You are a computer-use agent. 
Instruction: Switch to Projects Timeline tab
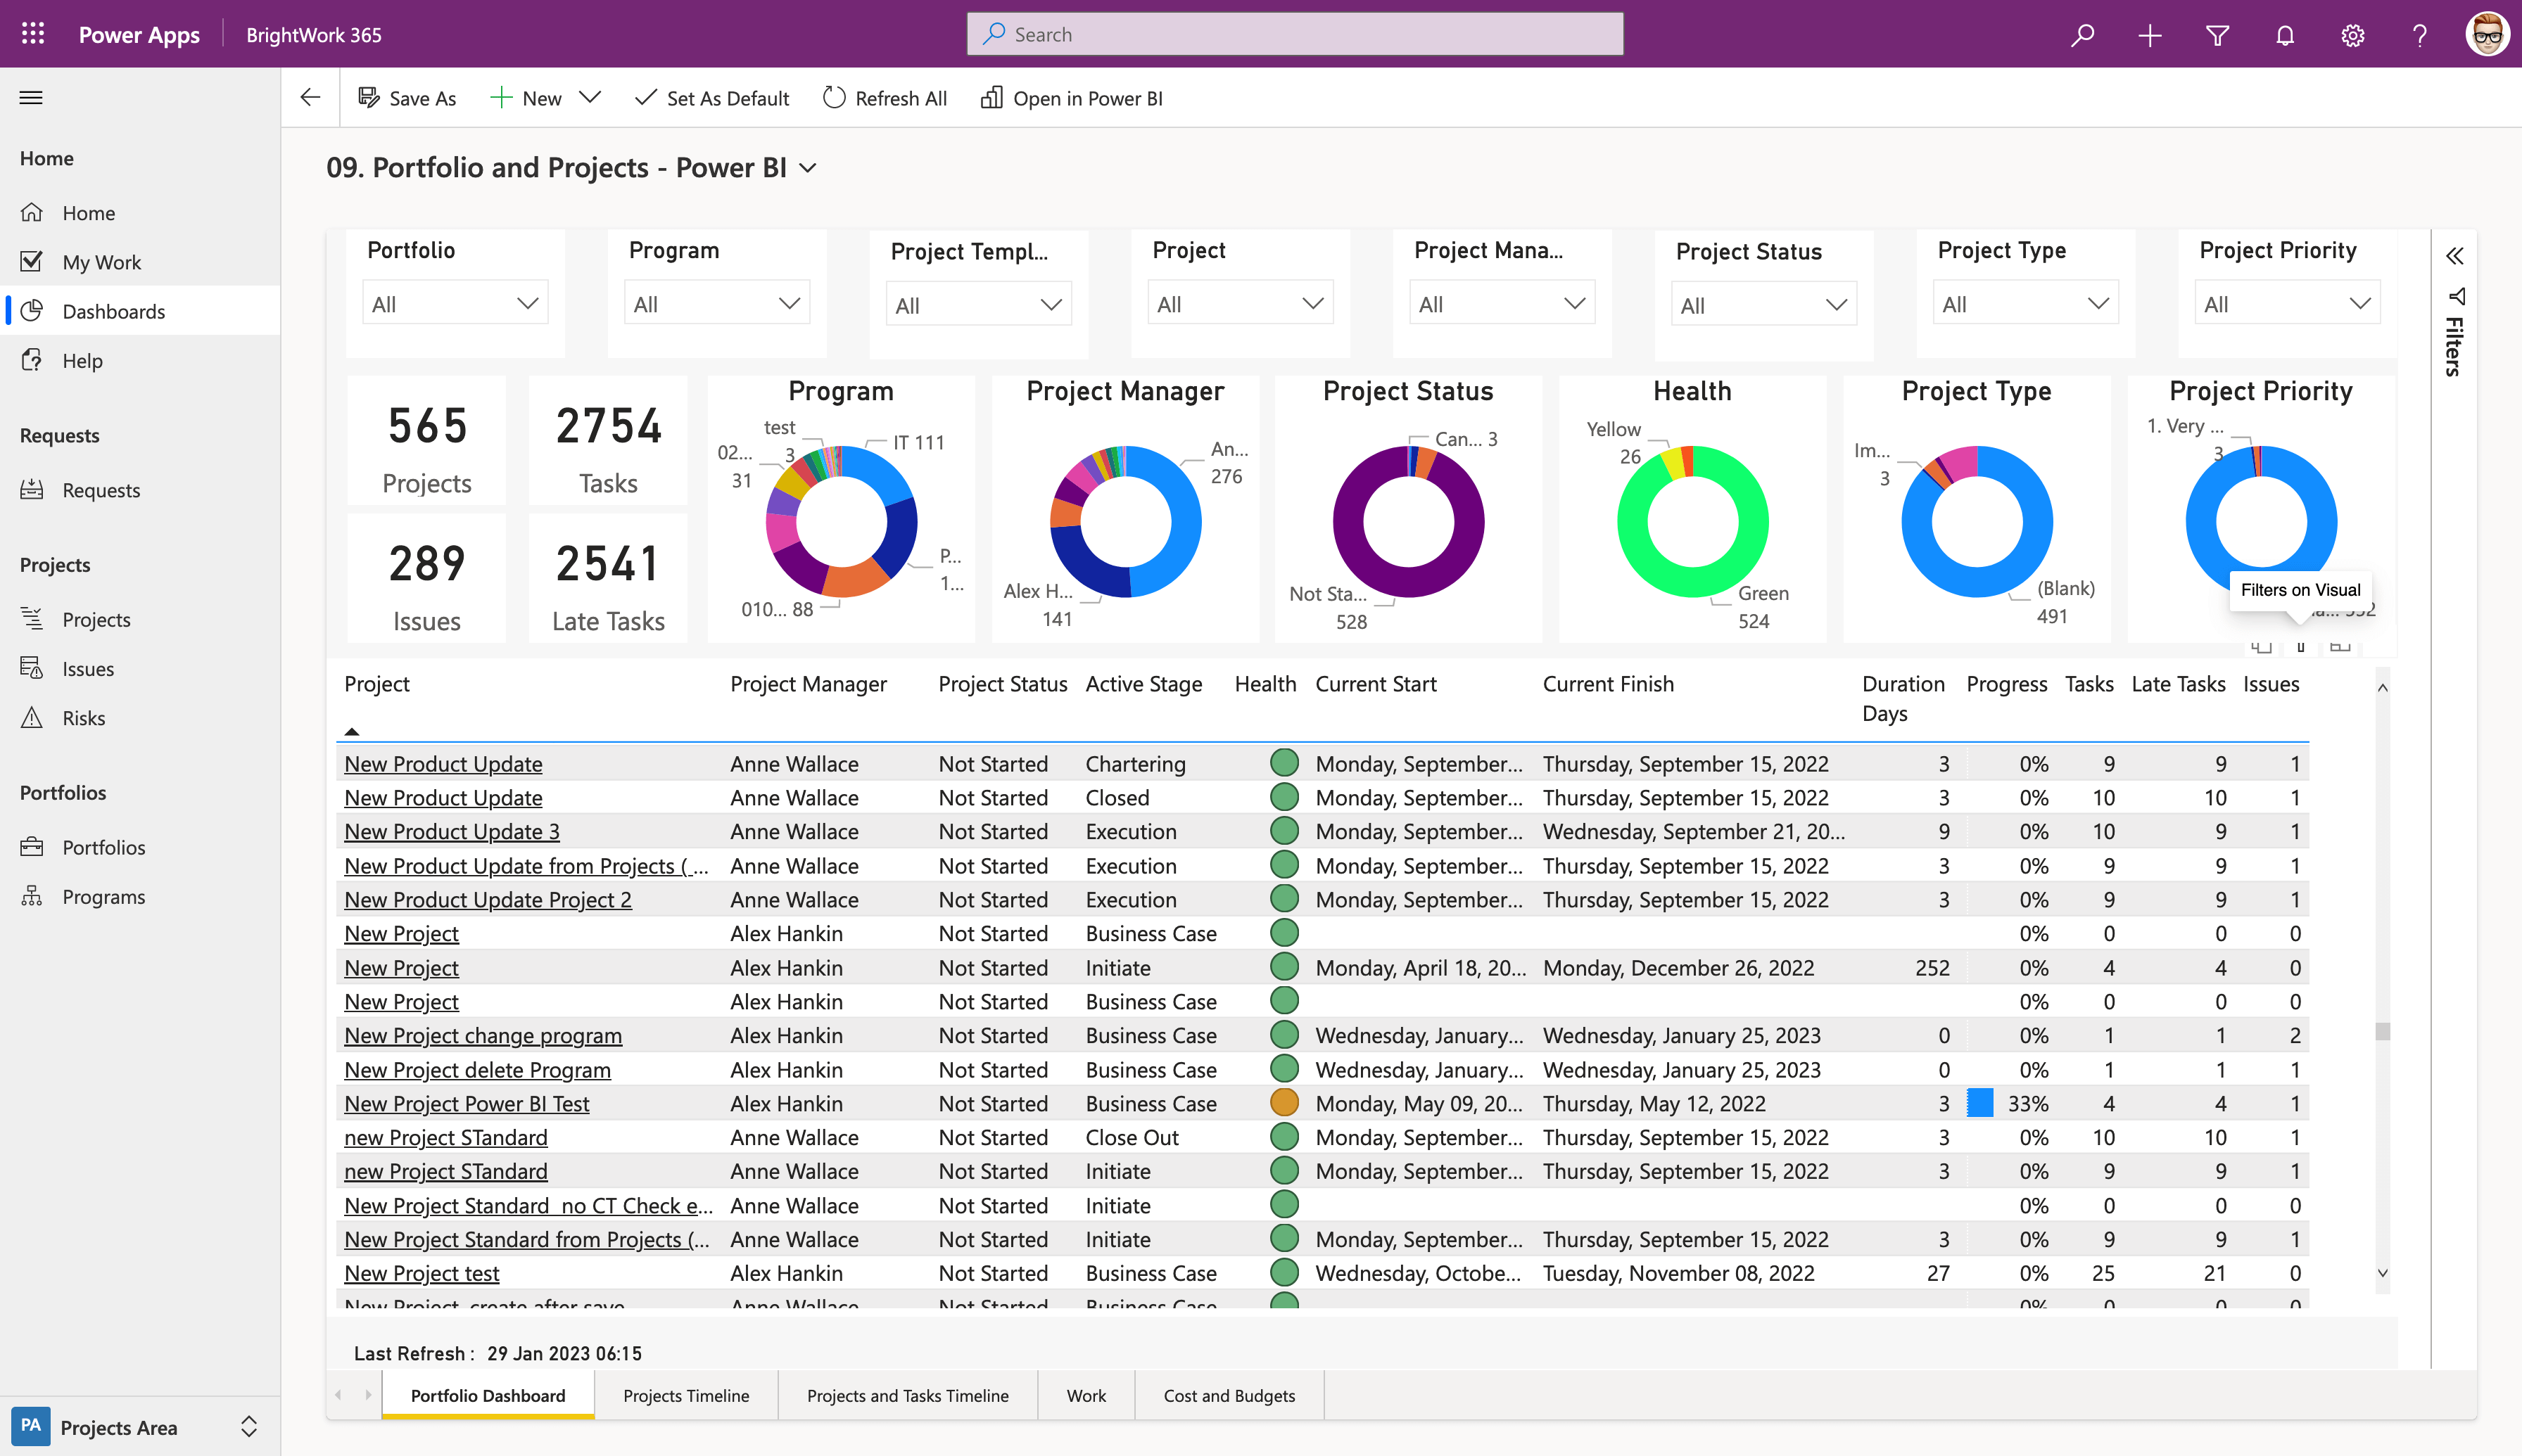coord(685,1393)
